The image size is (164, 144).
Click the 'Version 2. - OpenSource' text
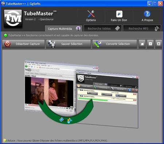point(39,19)
